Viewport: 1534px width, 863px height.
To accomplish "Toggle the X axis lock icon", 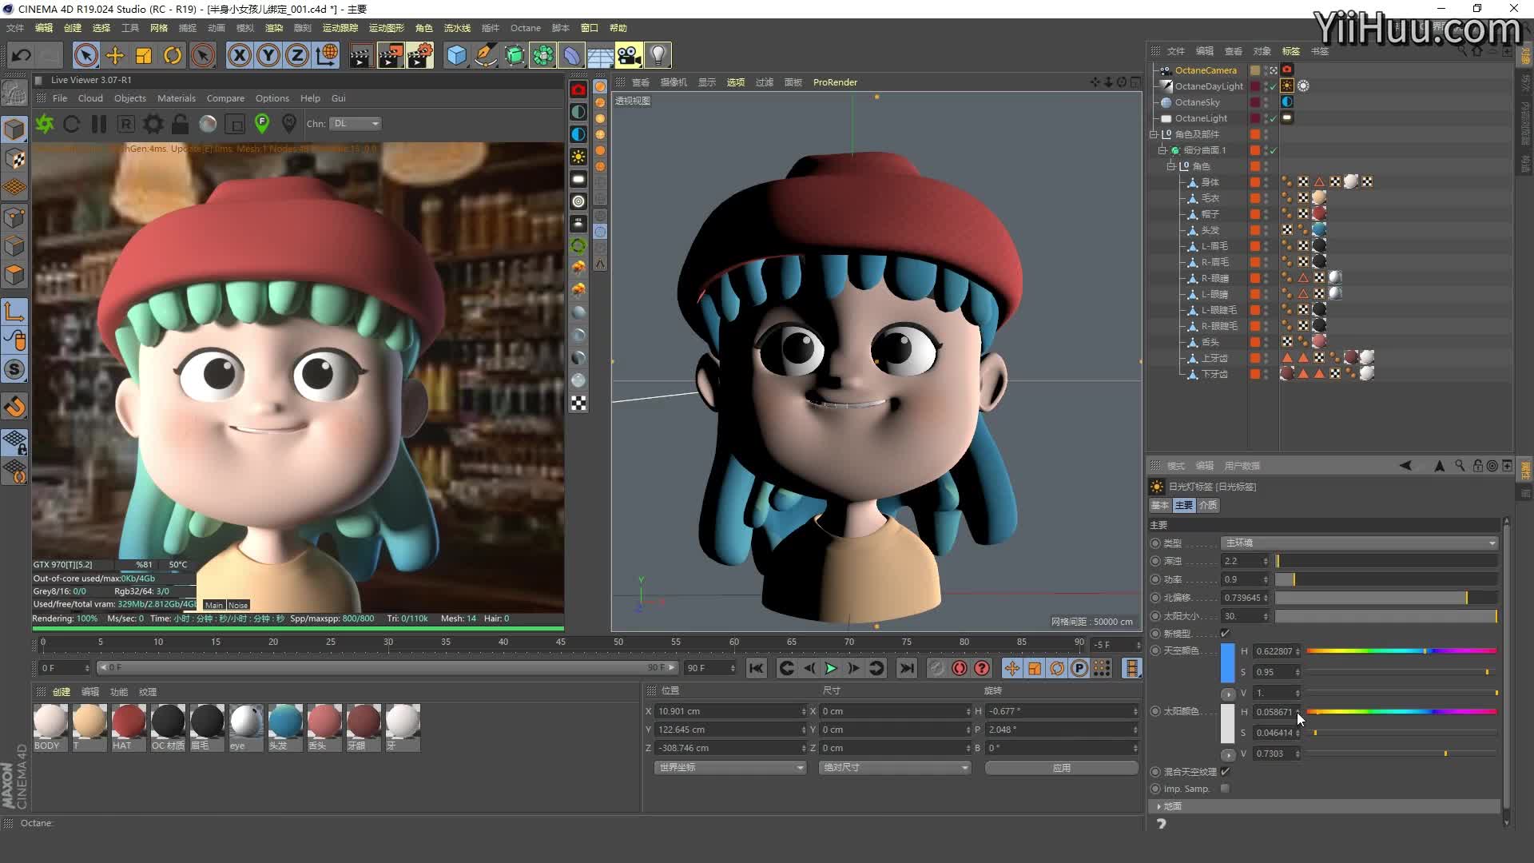I will point(239,55).
